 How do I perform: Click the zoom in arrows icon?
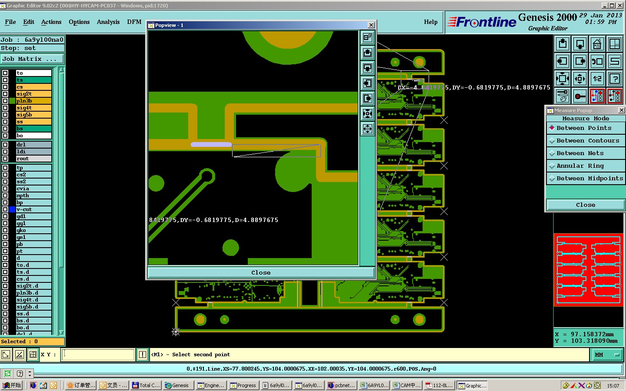tap(563, 79)
